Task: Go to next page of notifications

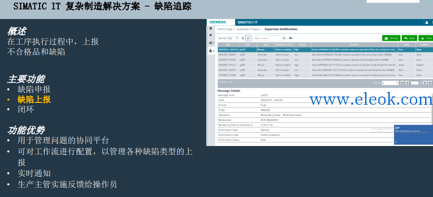Action: 425,83
